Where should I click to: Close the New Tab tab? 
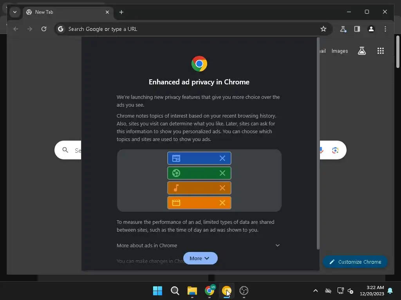(x=107, y=12)
